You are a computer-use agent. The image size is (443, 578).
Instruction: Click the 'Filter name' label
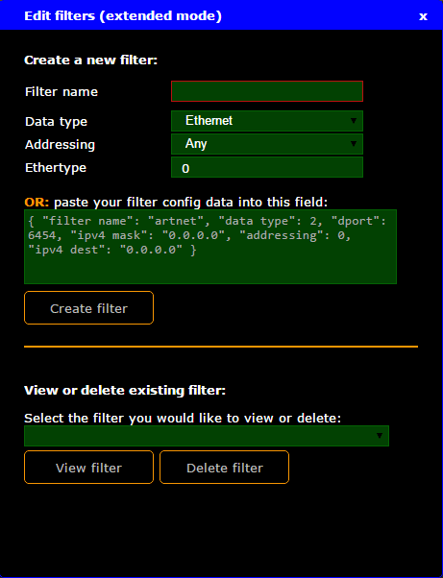coord(62,91)
